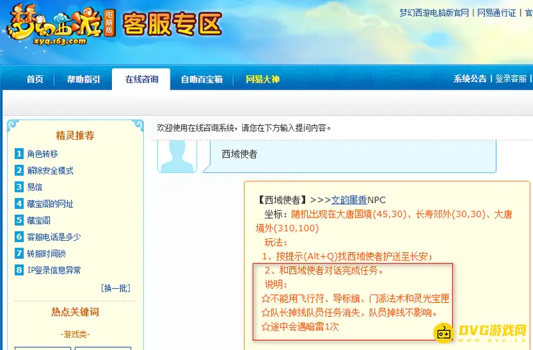Open 网易通行证 link at top
Screen dimensions: 533x350
pos(496,13)
